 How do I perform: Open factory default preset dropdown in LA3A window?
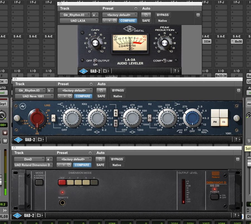[120, 15]
